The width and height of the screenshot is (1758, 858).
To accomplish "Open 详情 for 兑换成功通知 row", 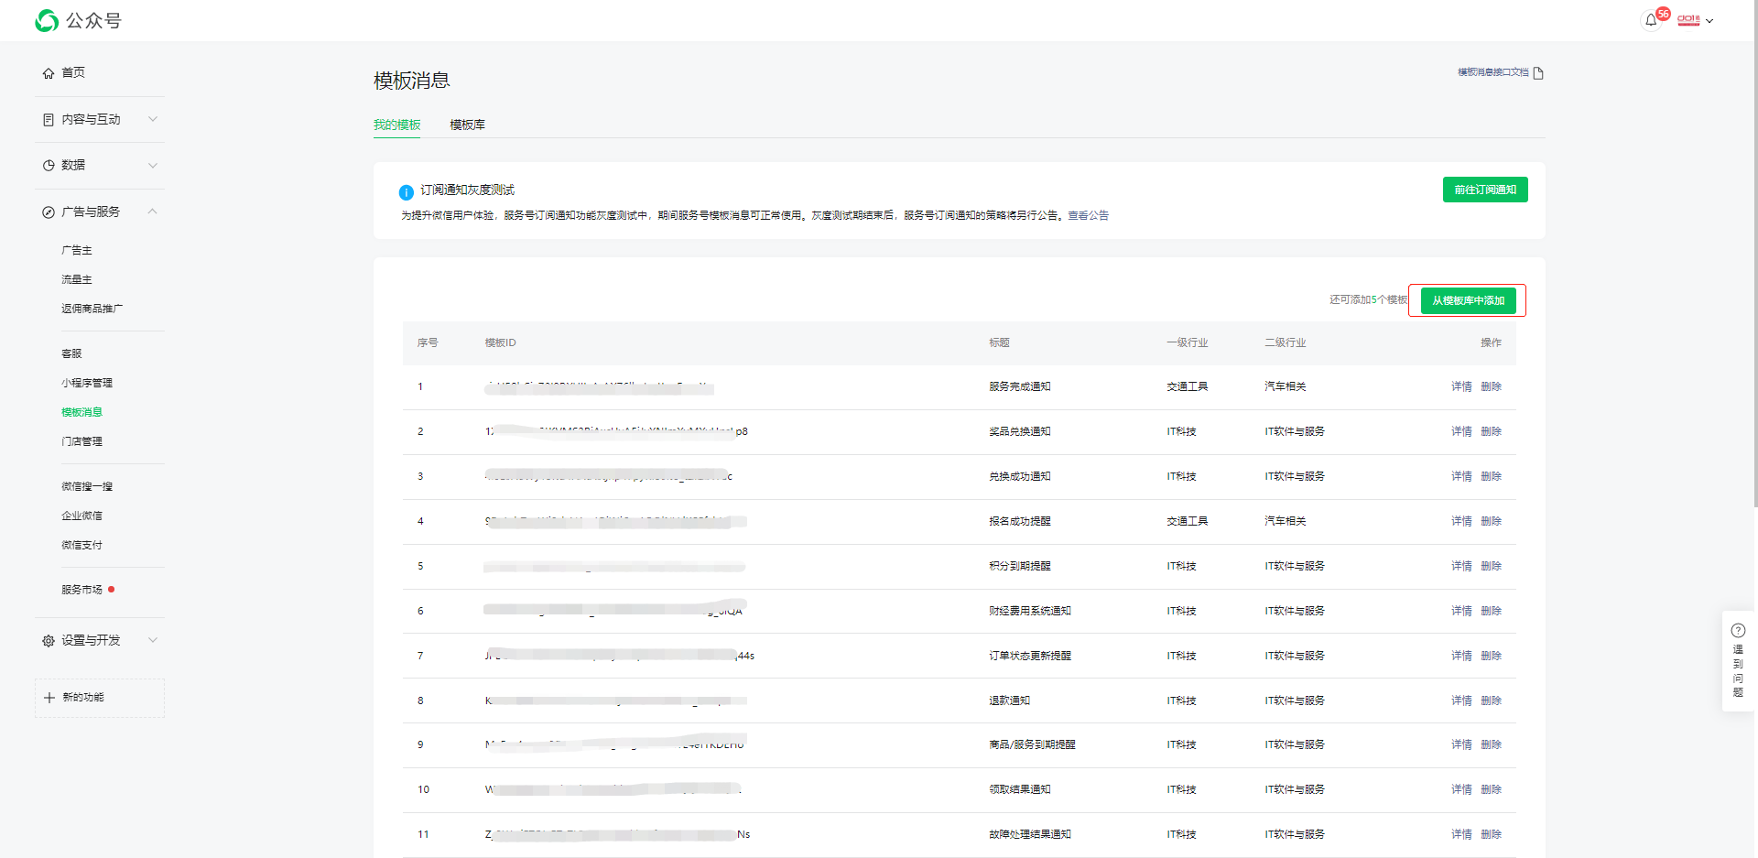I will pyautogui.click(x=1461, y=476).
